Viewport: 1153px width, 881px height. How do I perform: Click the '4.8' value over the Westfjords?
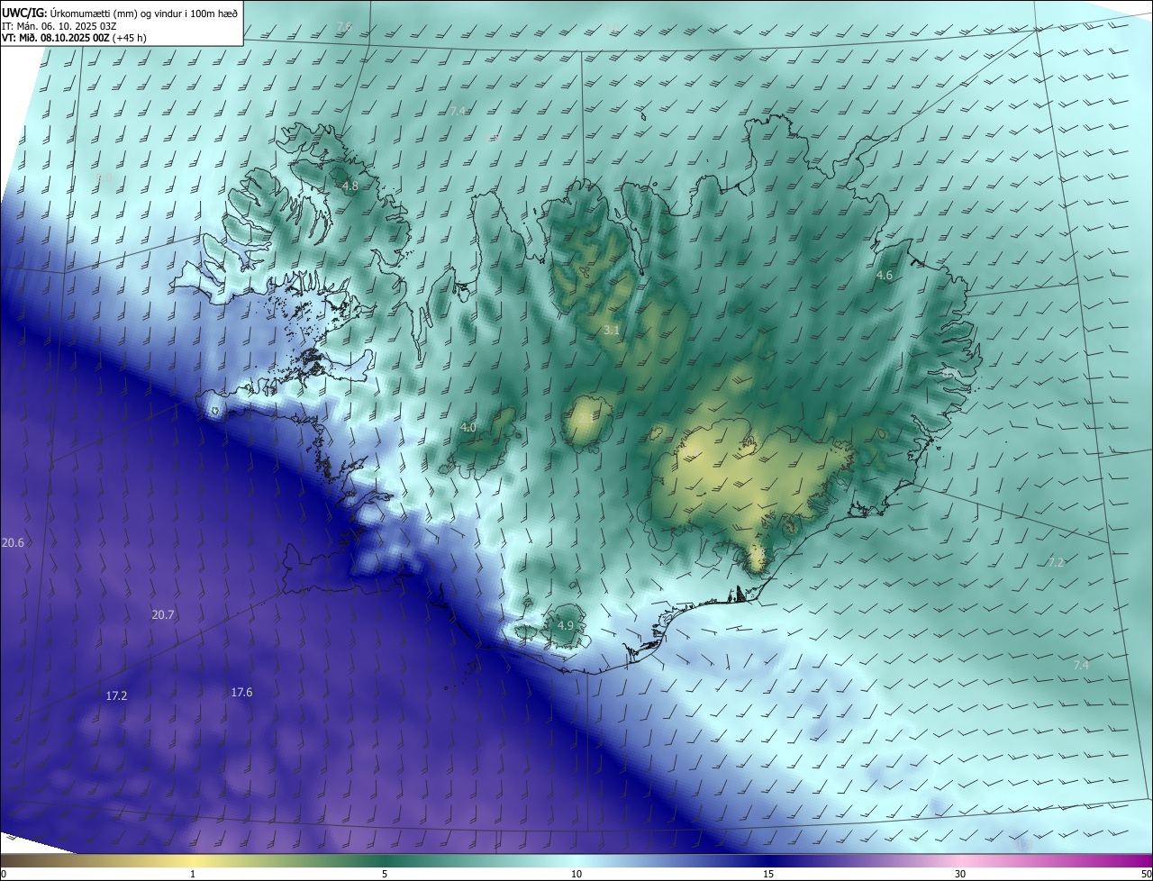pyautogui.click(x=350, y=186)
